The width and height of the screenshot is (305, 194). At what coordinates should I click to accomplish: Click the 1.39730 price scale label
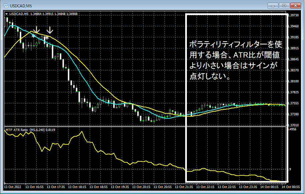(x=294, y=15)
